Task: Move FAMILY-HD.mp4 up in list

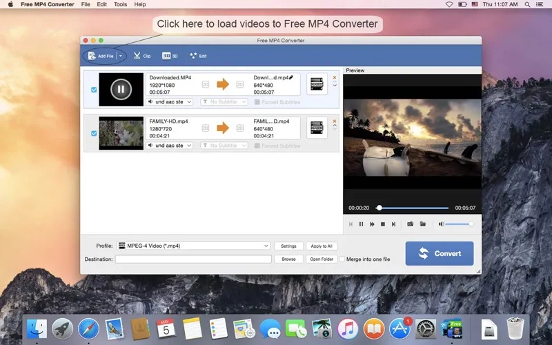Action: (335, 125)
